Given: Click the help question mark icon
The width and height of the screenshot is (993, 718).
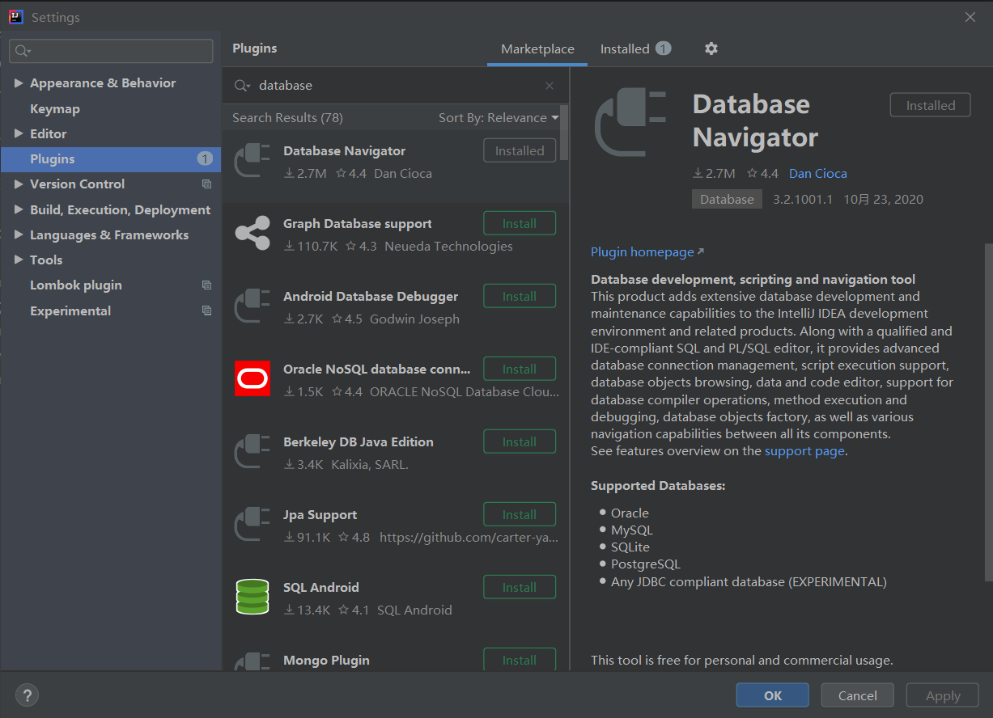Looking at the screenshot, I should pos(27,695).
